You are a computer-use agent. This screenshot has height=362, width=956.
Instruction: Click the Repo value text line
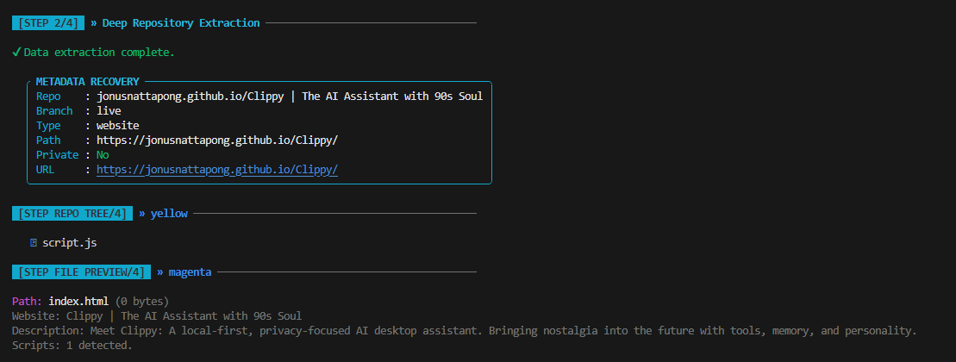[290, 97]
